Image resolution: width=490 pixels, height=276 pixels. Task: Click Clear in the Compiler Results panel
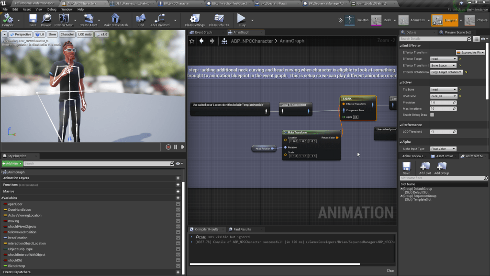pos(390,270)
